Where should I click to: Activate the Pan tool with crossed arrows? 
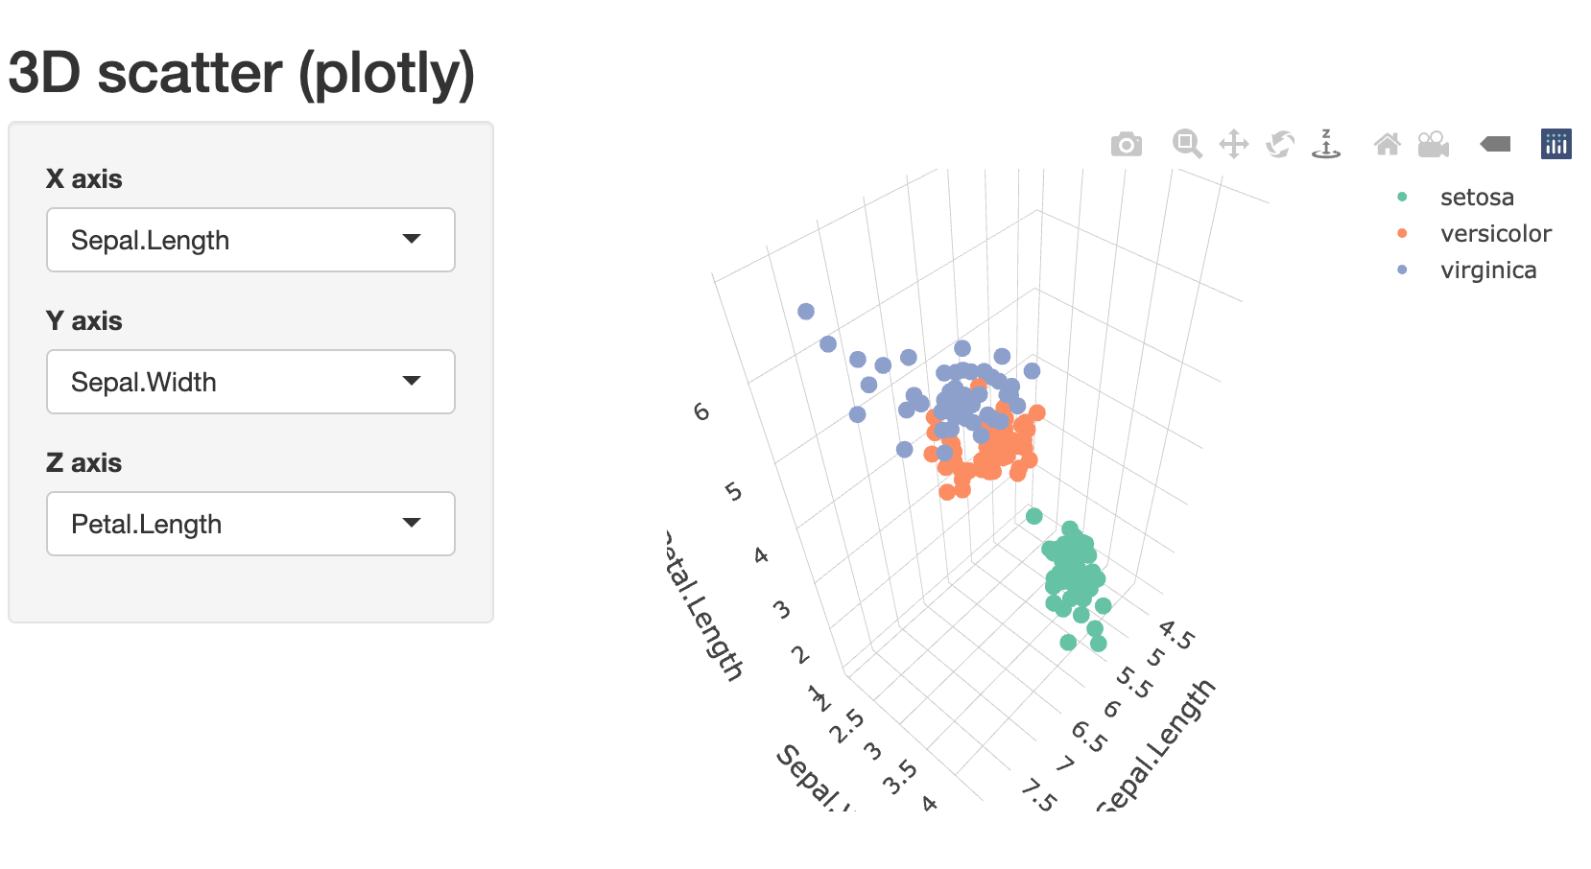[1233, 145]
